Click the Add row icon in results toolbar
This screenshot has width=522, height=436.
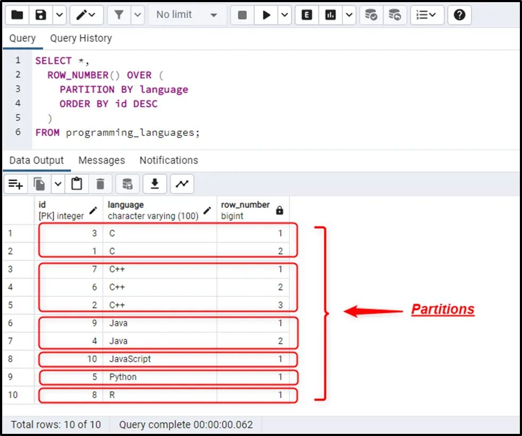click(15, 184)
